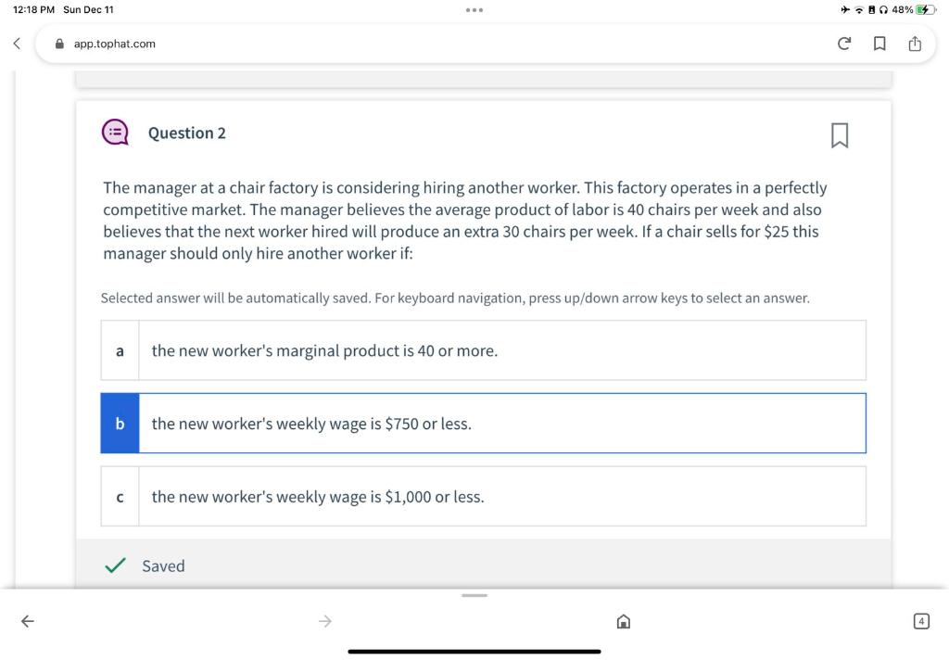Add a browser bookmark from the address bar
This screenshot has width=949, height=660.
pyautogui.click(x=879, y=44)
